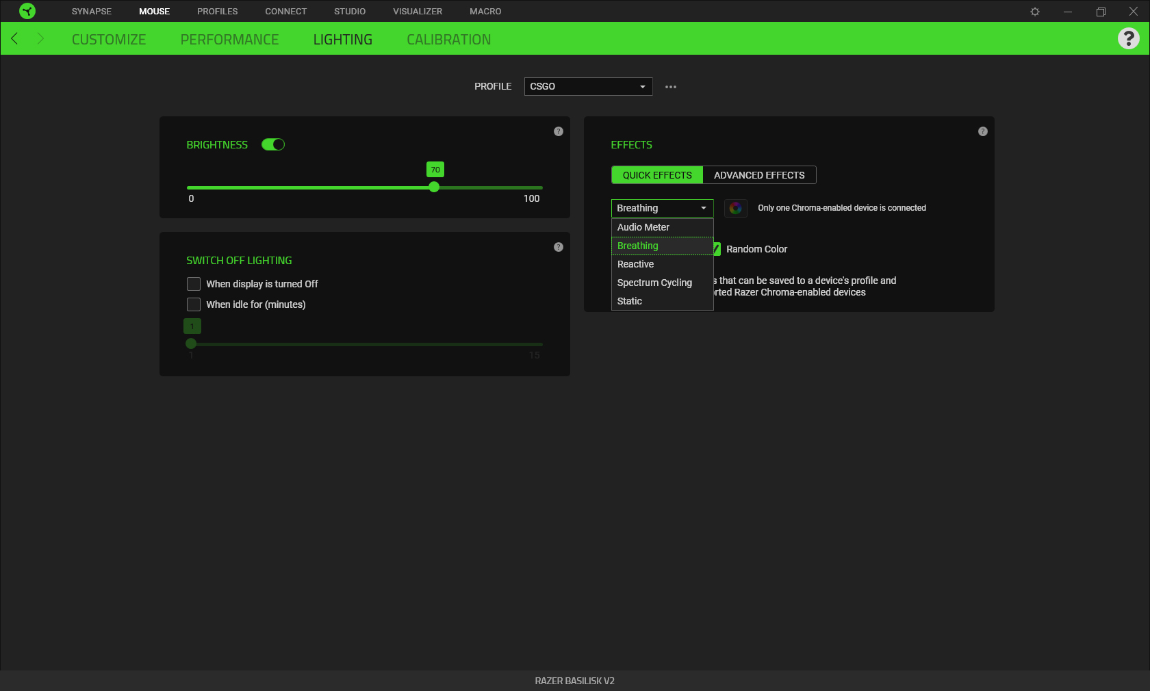Open the VISUALIZER top tab
The height and width of the screenshot is (691, 1150).
coord(418,12)
